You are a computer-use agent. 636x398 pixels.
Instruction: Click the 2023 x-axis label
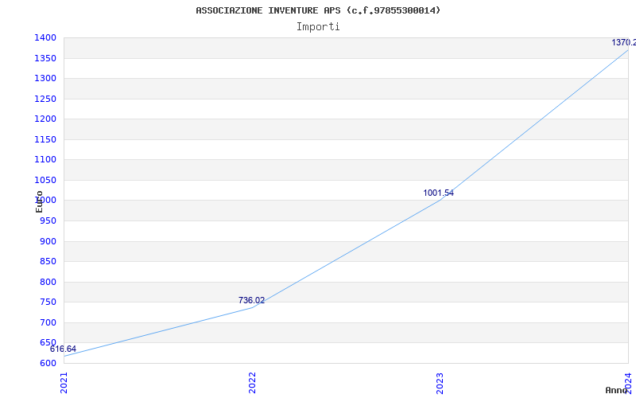click(440, 383)
